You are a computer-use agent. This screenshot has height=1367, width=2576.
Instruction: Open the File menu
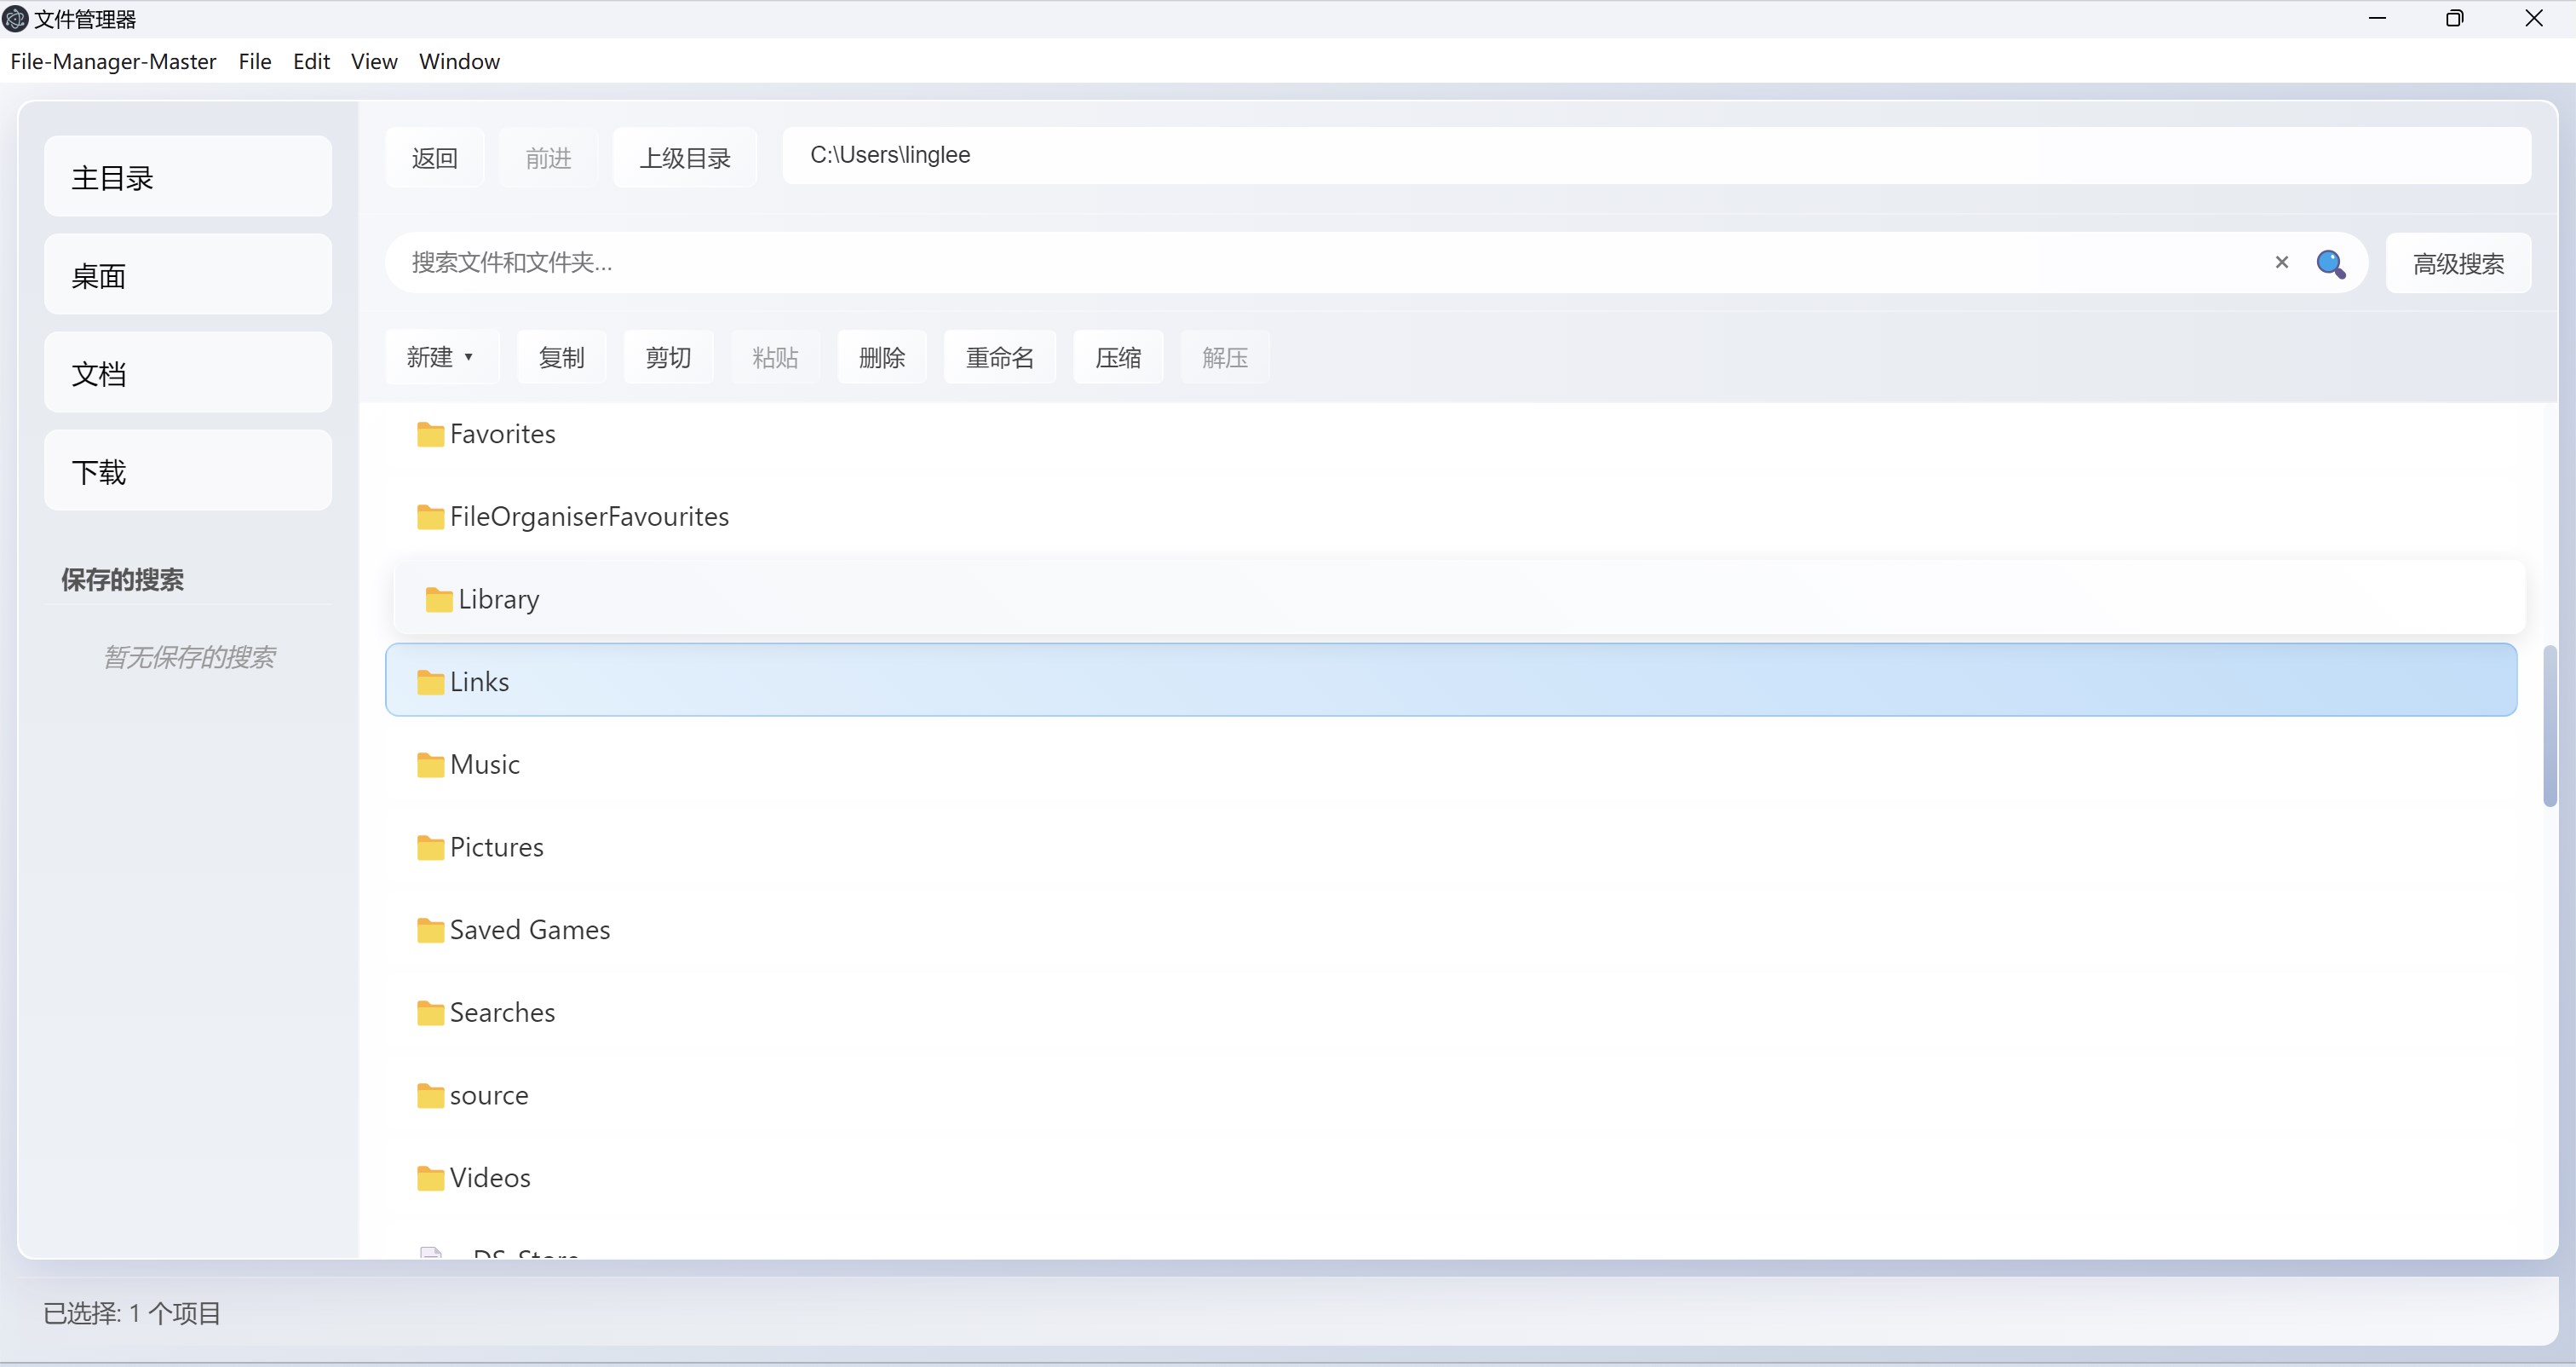pyautogui.click(x=254, y=62)
